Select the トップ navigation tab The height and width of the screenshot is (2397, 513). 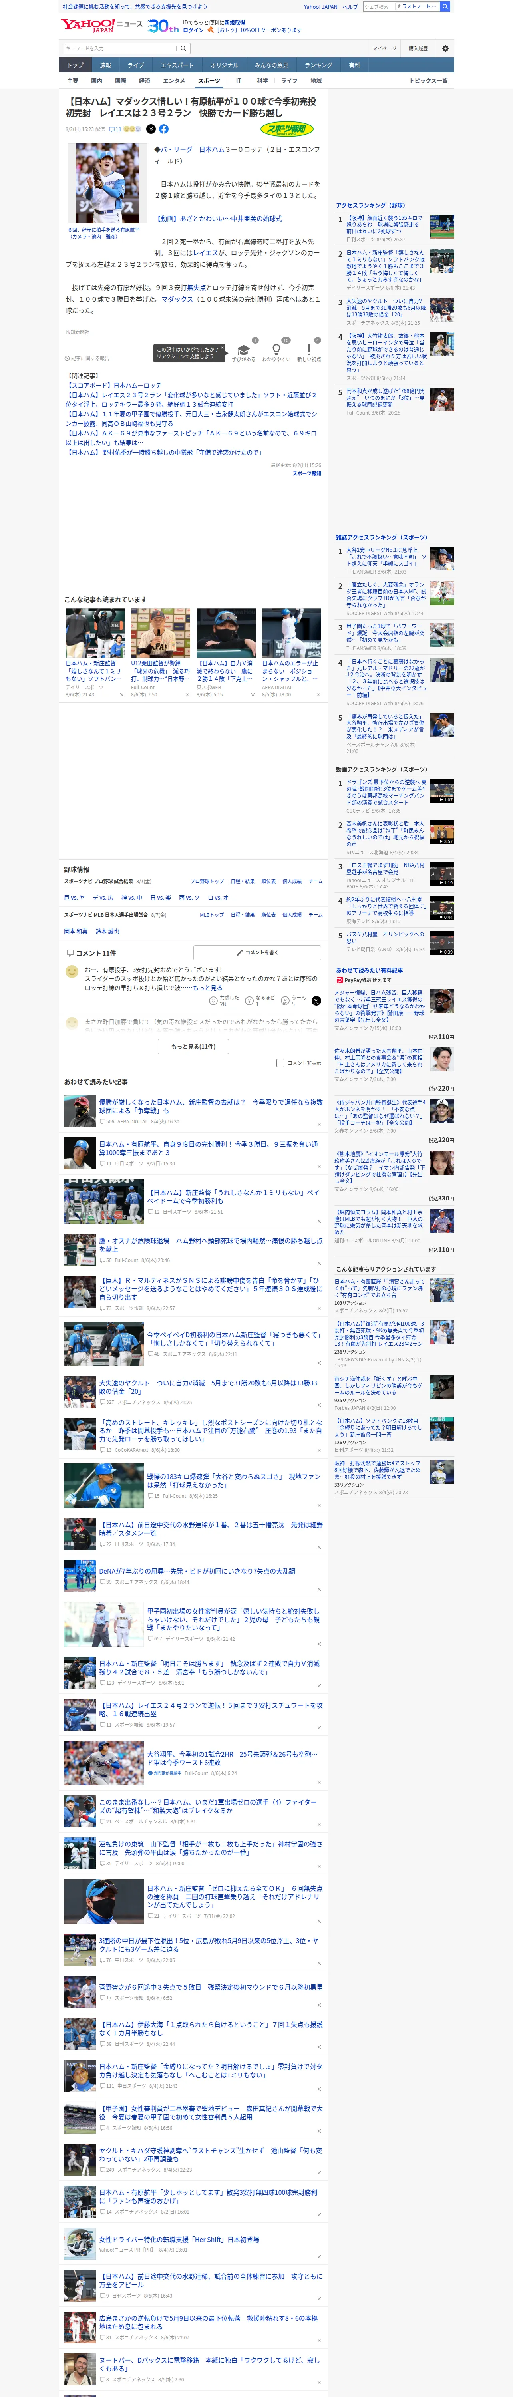click(x=76, y=65)
